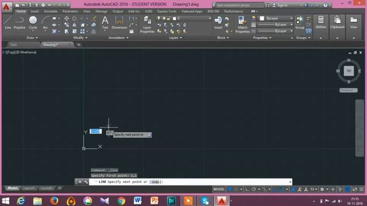Click the Undo option in command line

click(x=155, y=182)
